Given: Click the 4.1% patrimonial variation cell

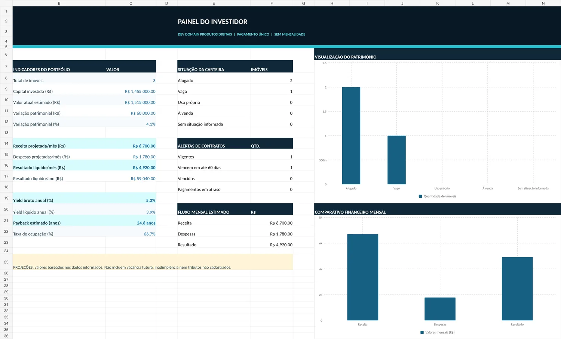Looking at the screenshot, I should tap(131, 122).
